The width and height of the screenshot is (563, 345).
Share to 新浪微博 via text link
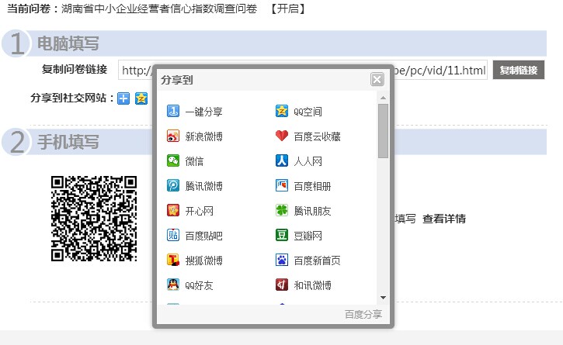(x=204, y=136)
